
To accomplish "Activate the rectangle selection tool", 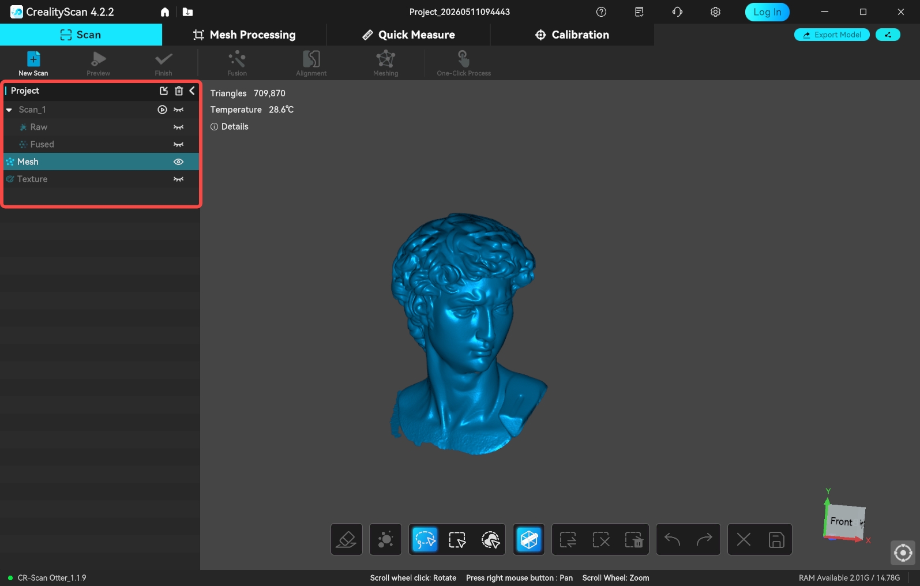I will (x=457, y=539).
